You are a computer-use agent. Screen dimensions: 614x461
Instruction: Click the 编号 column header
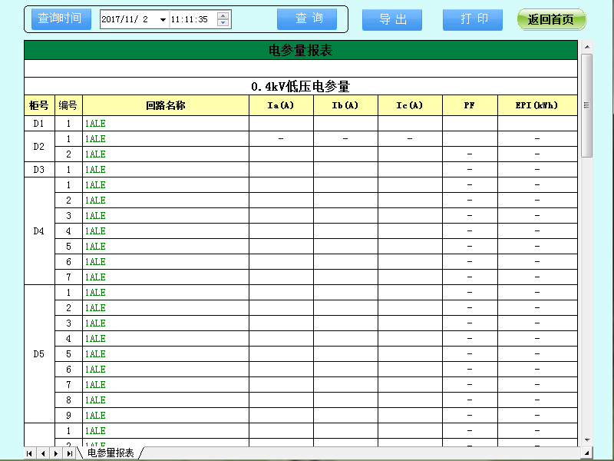(68, 105)
